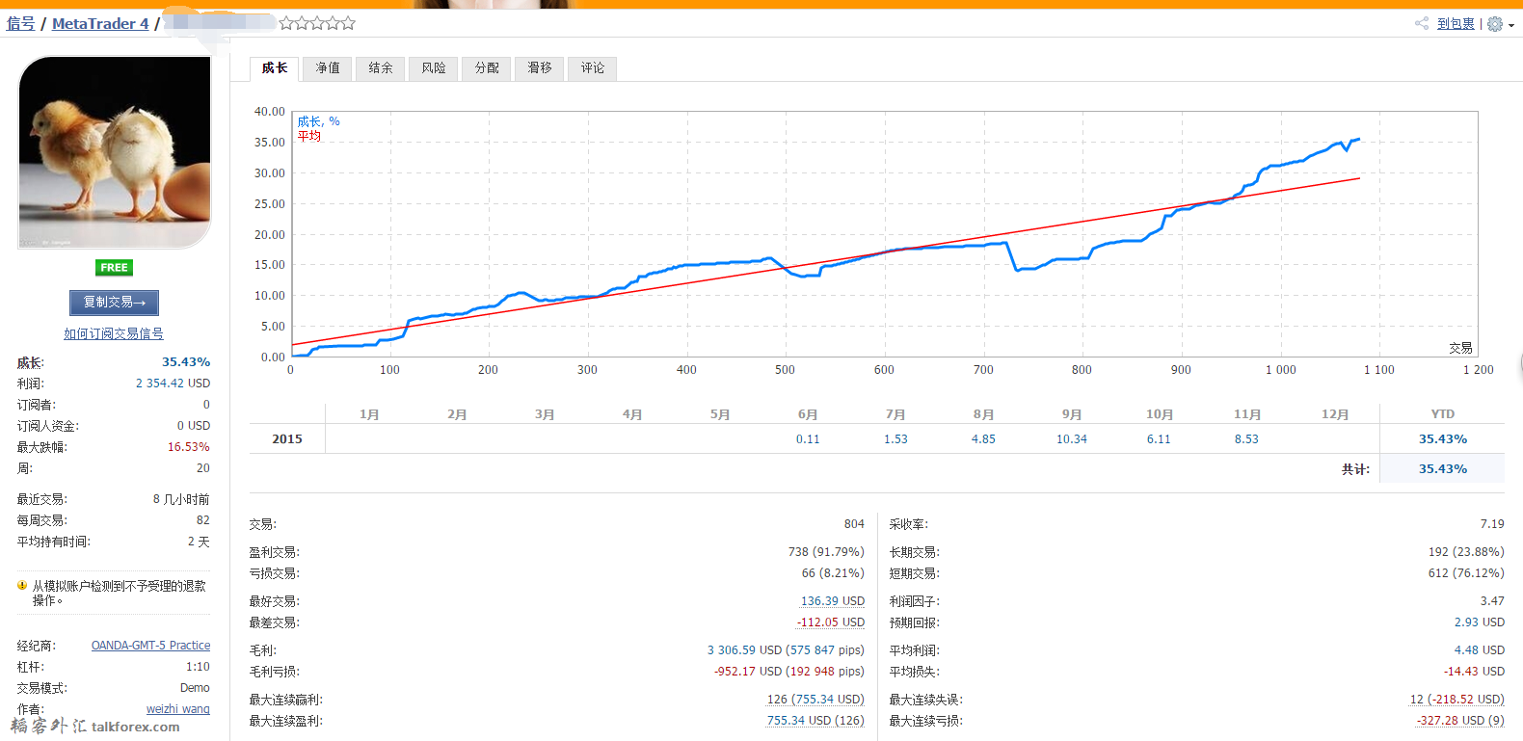1523x741 pixels.
Task: Click the fifth rating star
Action: coord(348,23)
